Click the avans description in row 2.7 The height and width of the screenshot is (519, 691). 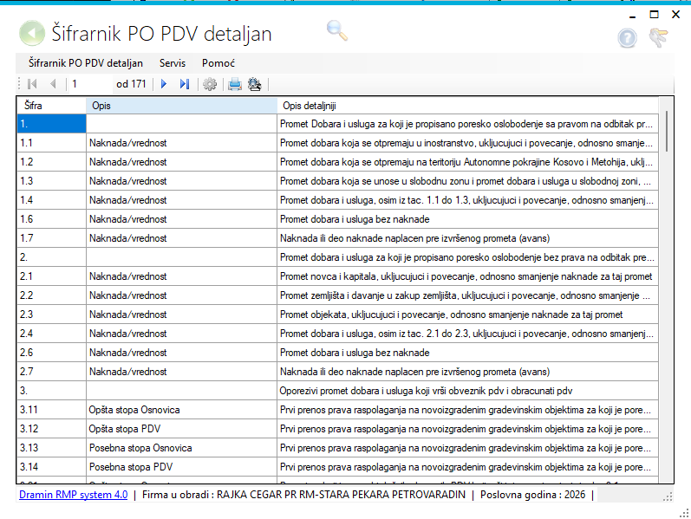click(415, 372)
